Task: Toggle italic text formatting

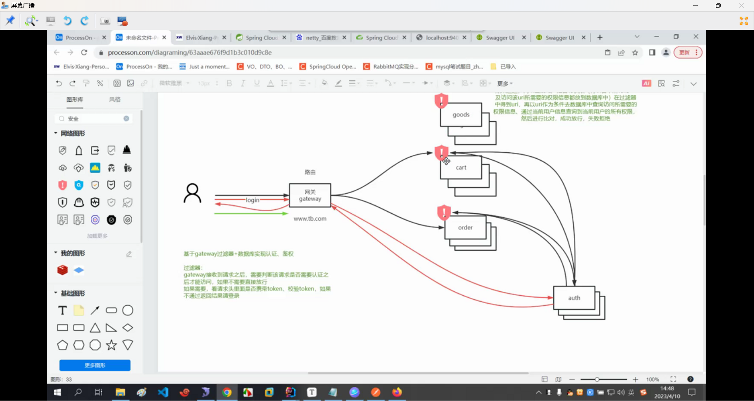Action: click(x=243, y=83)
